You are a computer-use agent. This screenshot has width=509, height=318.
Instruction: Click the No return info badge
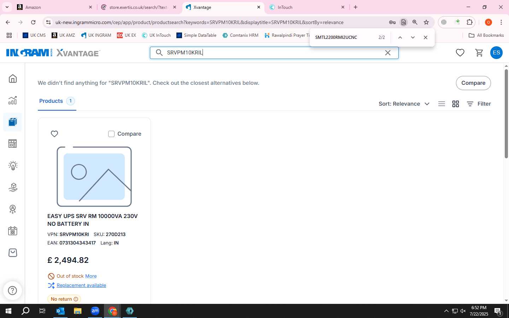64,299
